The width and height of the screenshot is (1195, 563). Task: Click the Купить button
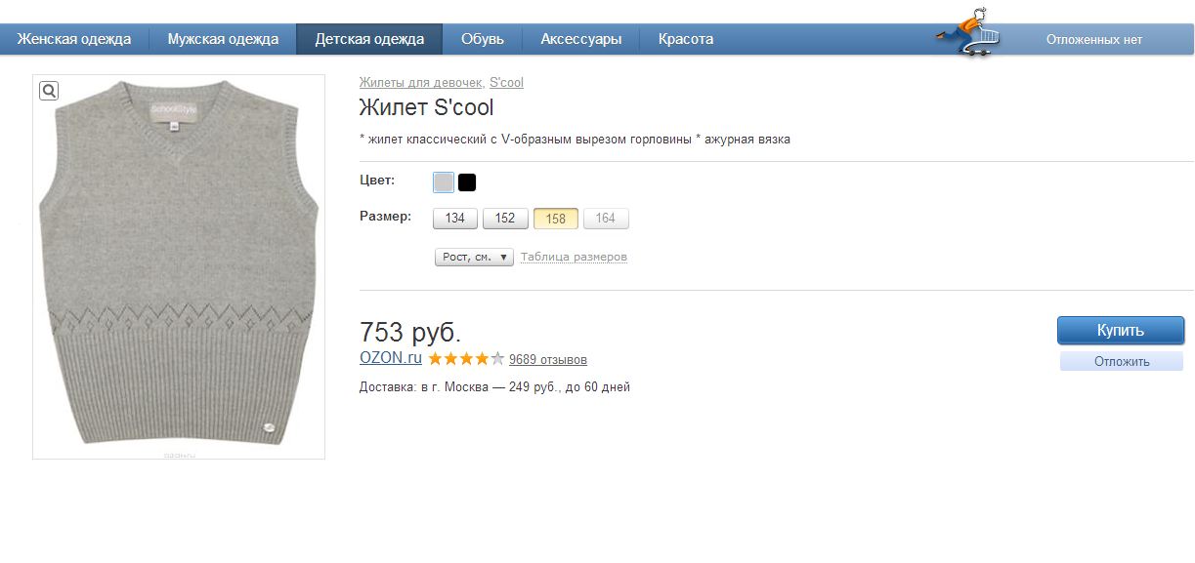tap(1121, 331)
